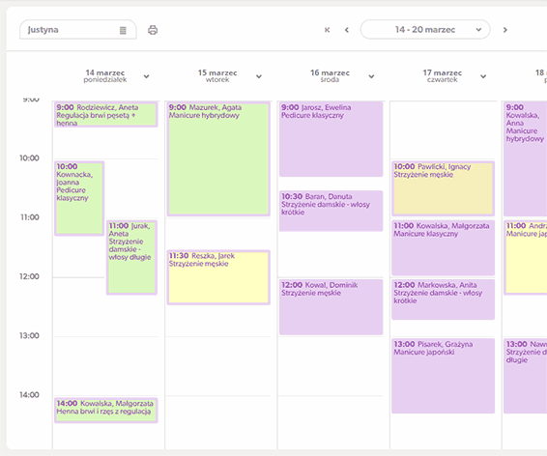Open the 9:00 Rodziewicz, Aneta appointment
Screen dimensions: 547x456
coord(106,114)
